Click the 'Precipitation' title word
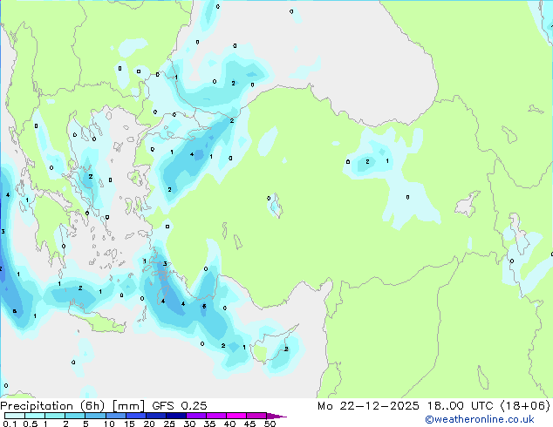553x427 pixels. [x=37, y=406]
